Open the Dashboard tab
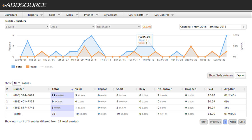252x140 pixels. (11, 15)
